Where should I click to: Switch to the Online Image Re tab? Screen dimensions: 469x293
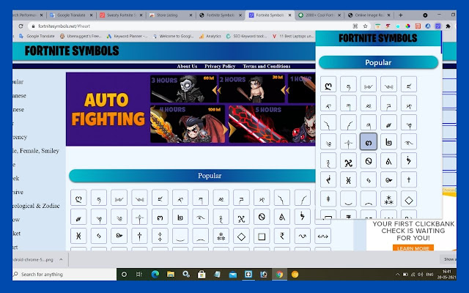click(x=369, y=15)
